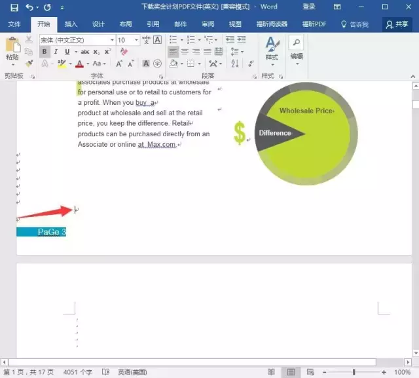The width and height of the screenshot is (419, 378).
Task: Click the 4051 个字 word count
Action: point(78,372)
